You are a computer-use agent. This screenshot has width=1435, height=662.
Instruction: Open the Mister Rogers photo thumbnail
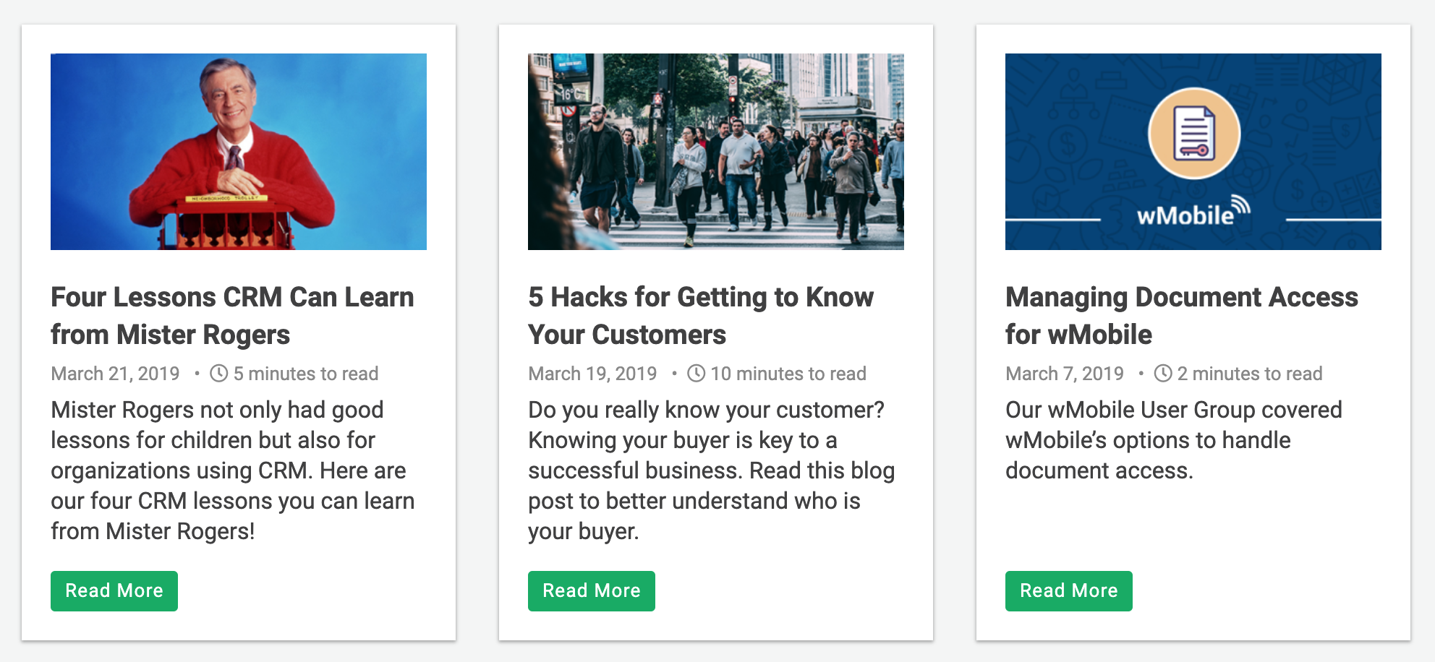coord(239,152)
